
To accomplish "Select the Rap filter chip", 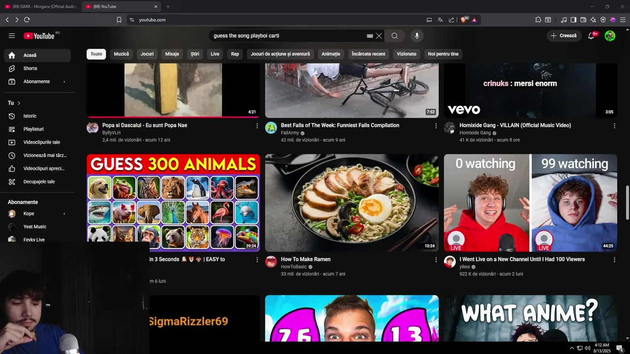I will [x=235, y=54].
